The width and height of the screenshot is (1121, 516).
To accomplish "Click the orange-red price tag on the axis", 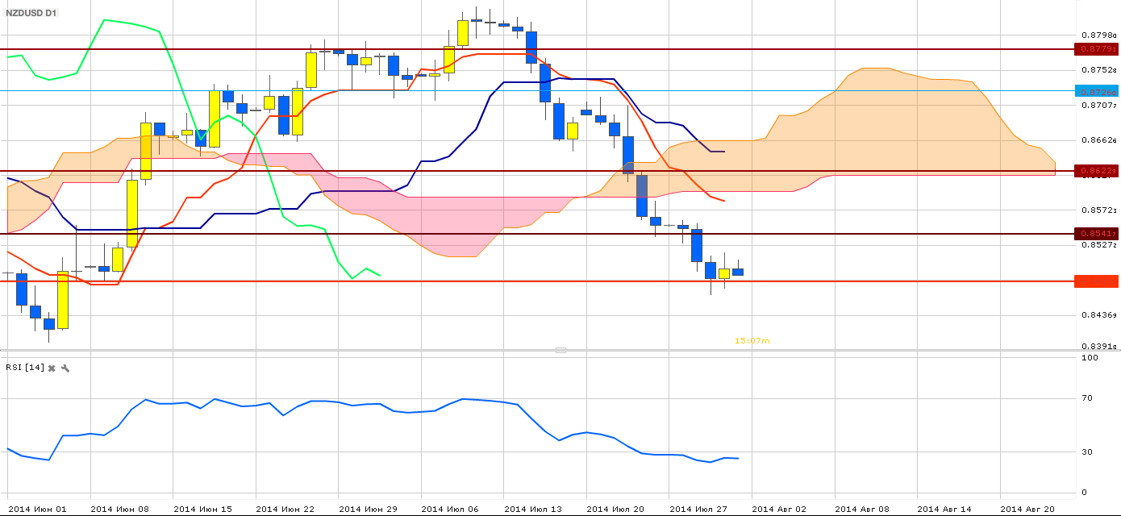I will (1097, 281).
